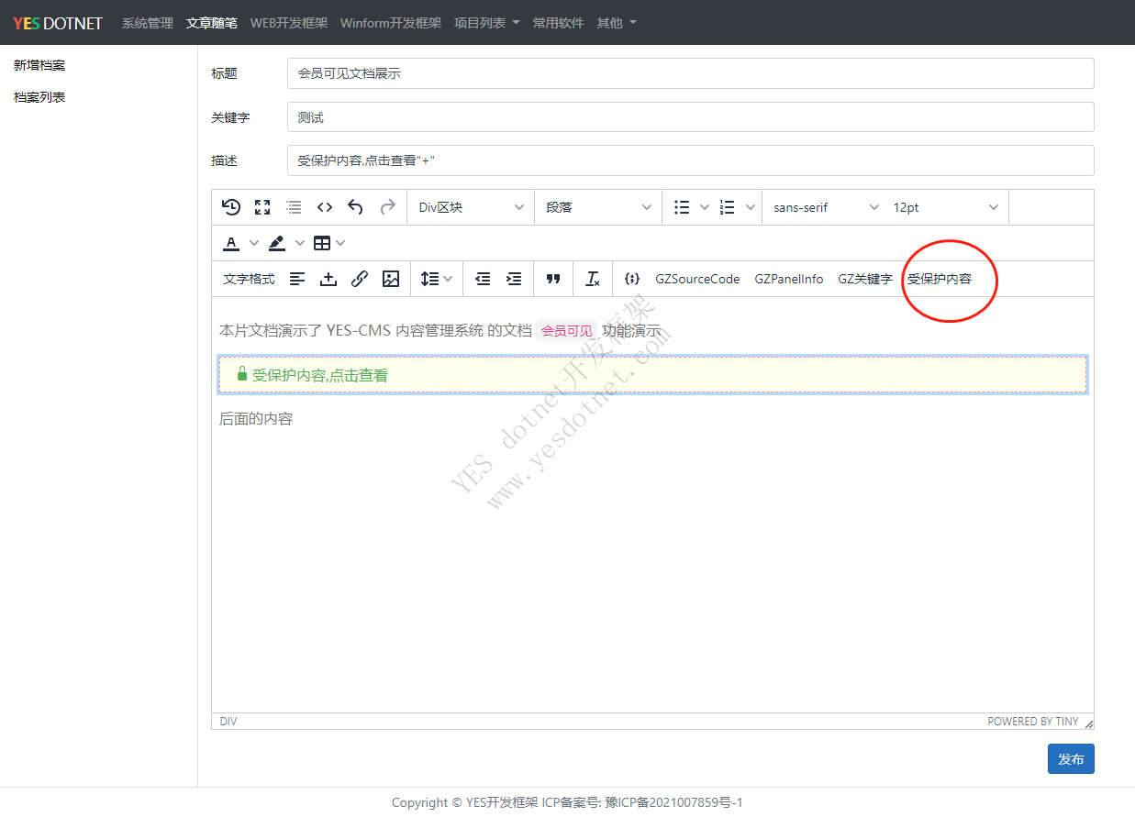Click the 发布 publish button

[1070, 759]
